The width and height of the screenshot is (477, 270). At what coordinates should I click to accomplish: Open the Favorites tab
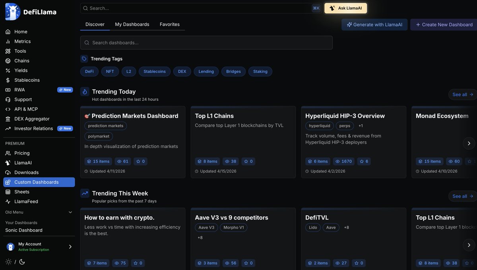coord(170,24)
